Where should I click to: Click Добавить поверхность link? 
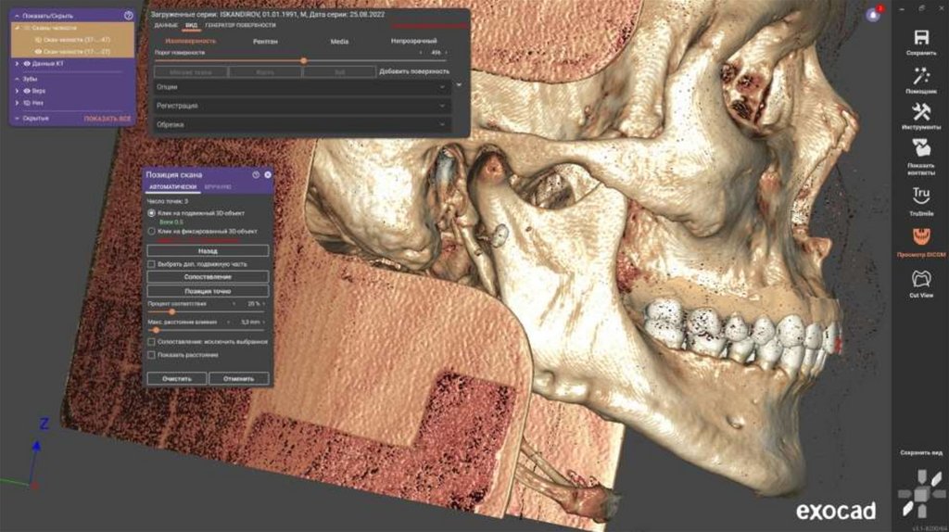(414, 71)
